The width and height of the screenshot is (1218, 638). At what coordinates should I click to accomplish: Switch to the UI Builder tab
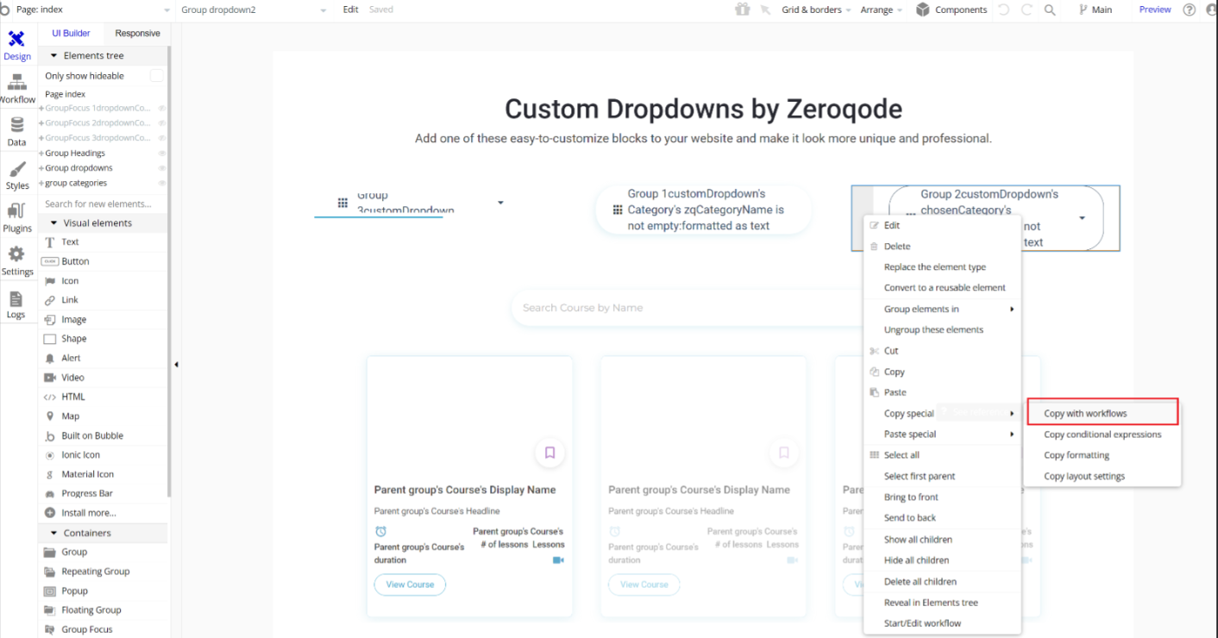click(71, 34)
